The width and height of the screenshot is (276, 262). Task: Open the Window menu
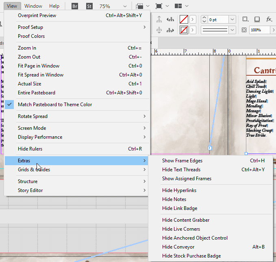click(x=33, y=6)
